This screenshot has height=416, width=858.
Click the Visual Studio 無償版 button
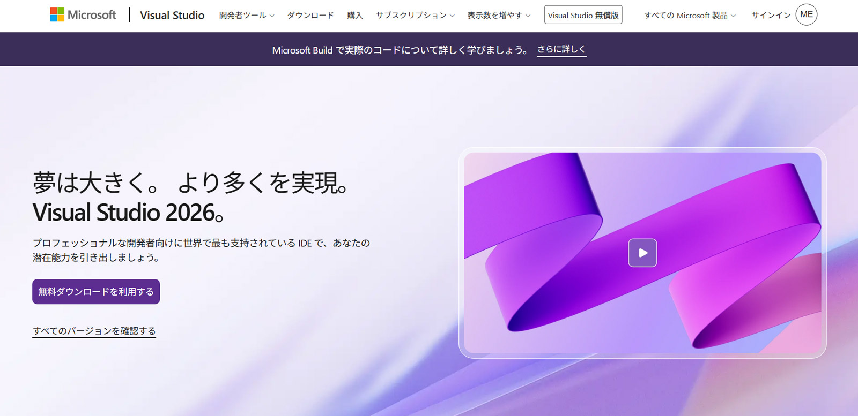coord(583,15)
